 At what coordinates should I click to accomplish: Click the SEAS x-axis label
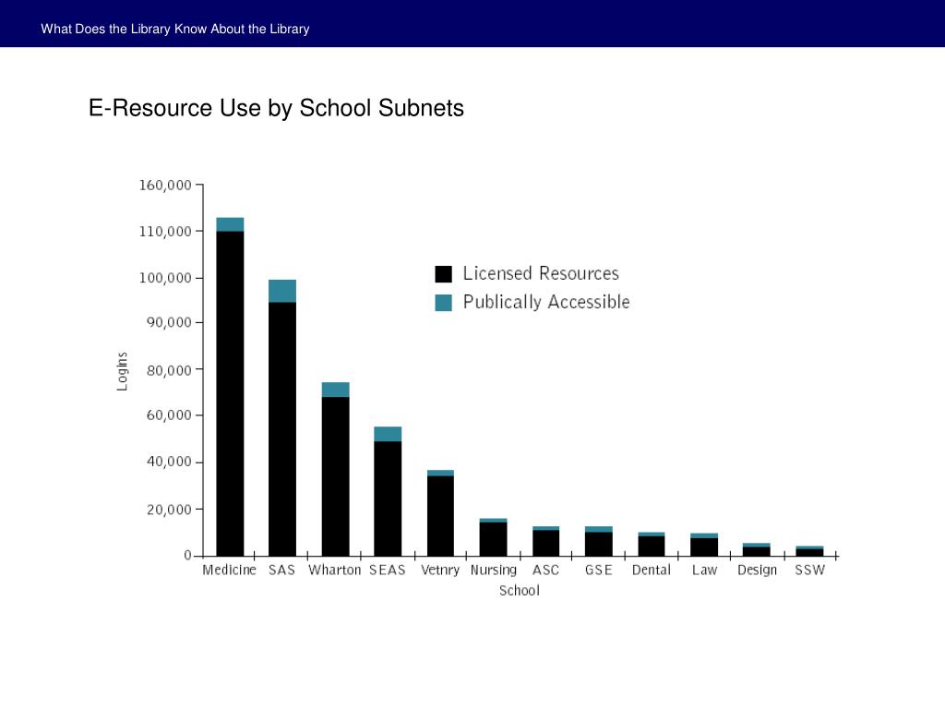[x=388, y=570]
